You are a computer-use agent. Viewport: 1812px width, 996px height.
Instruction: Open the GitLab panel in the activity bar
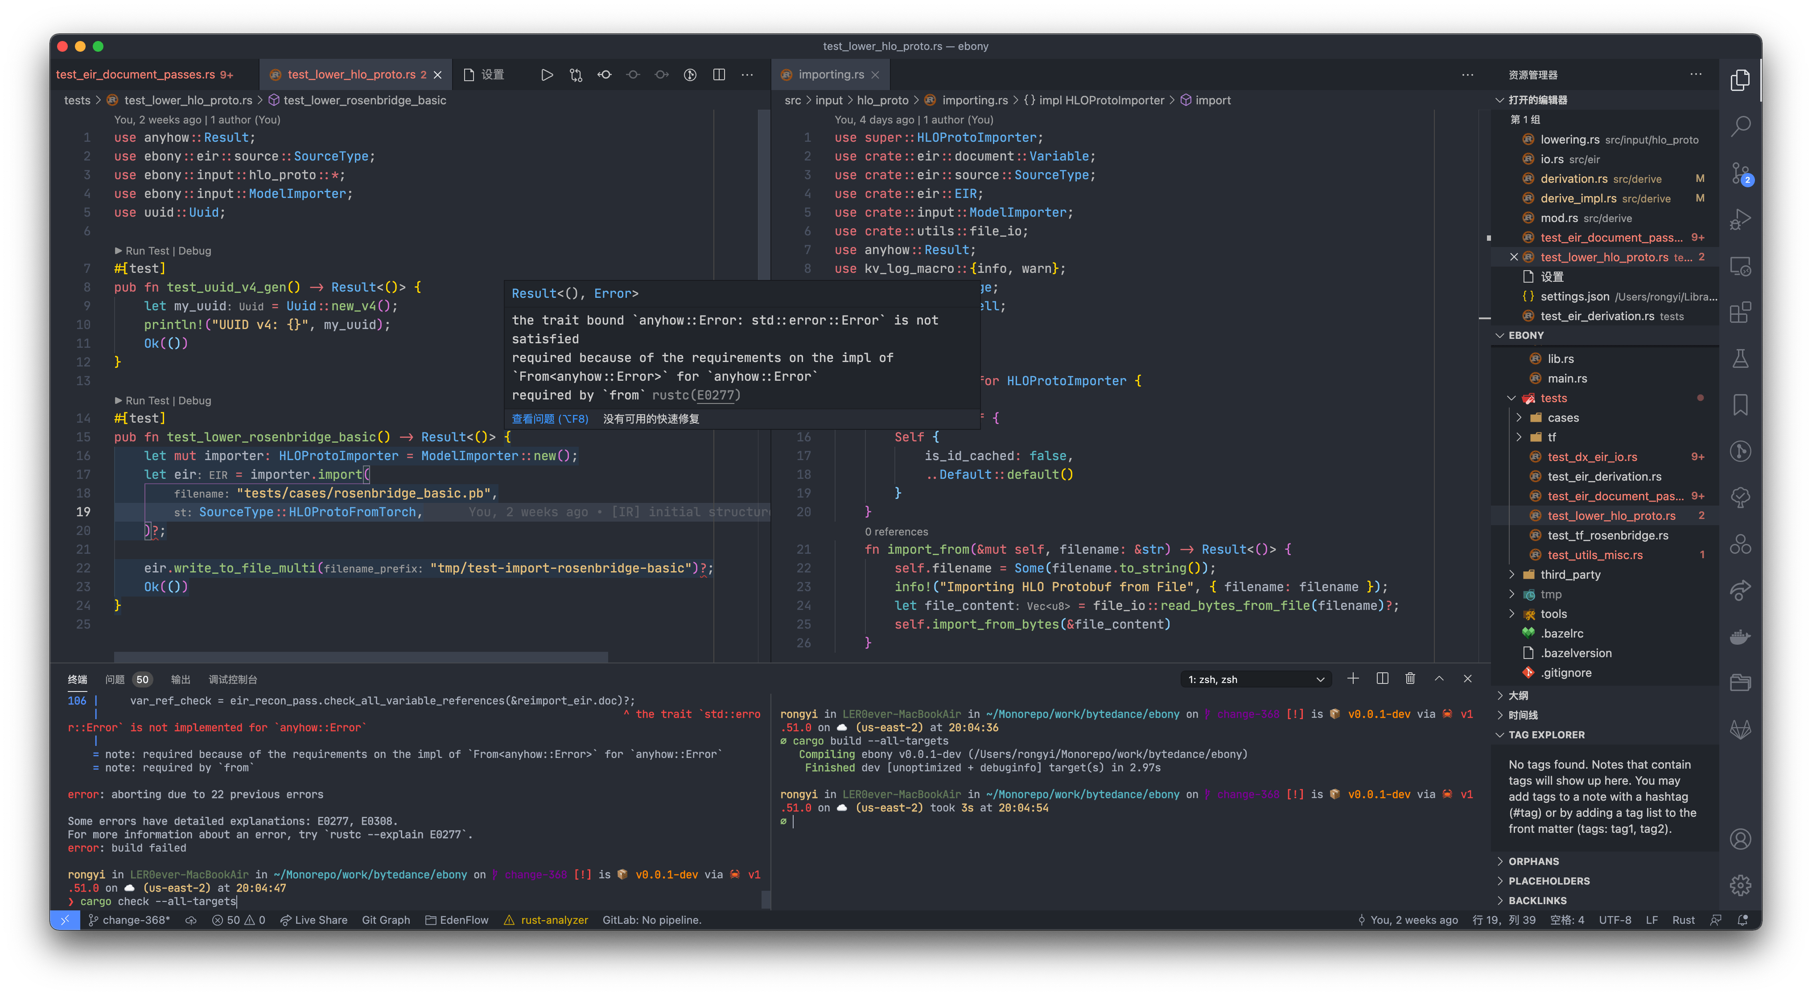[1741, 729]
